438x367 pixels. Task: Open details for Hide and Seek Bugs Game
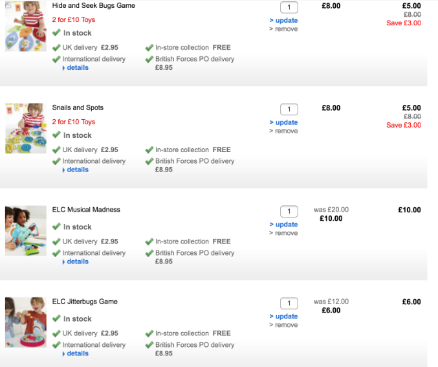pyautogui.click(x=77, y=68)
